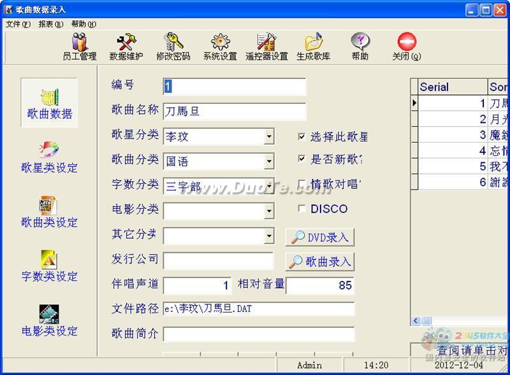Expand the 歌星分类 dropdown

click(x=269, y=137)
